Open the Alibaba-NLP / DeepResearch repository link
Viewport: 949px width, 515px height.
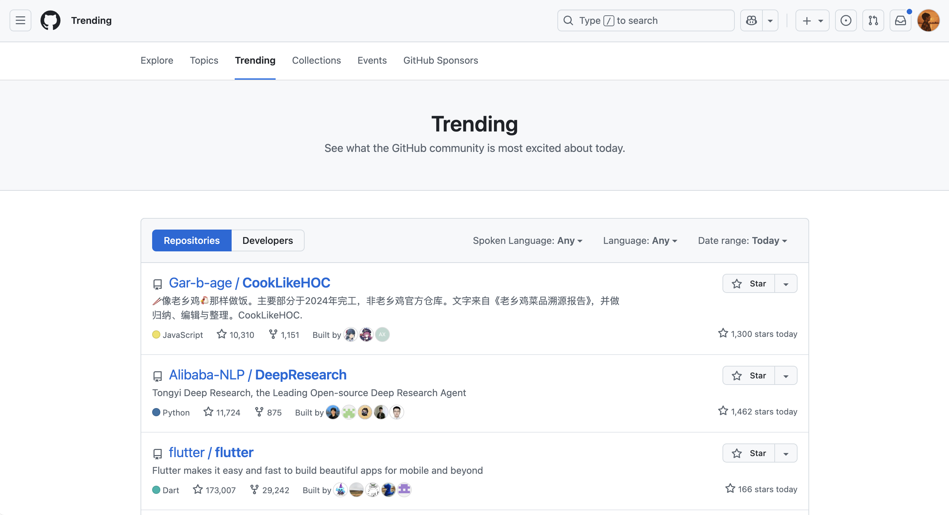click(258, 375)
